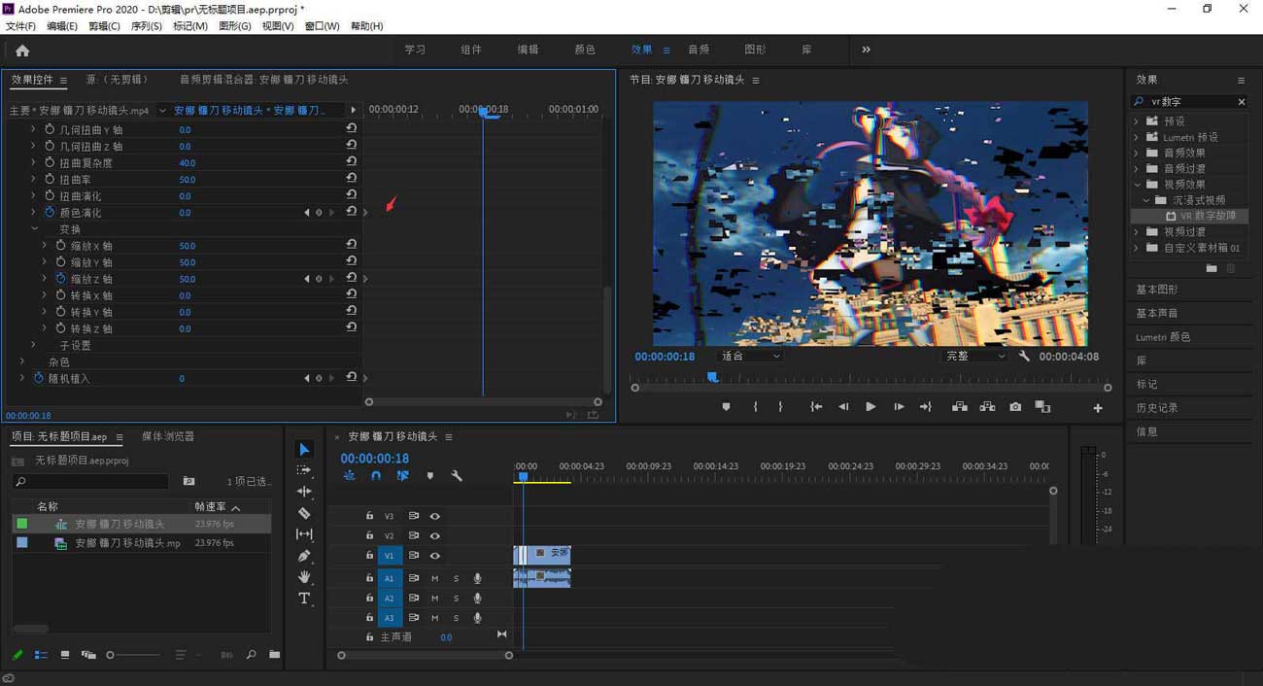The height and width of the screenshot is (686, 1263).
Task: Select the Type tool
Action: click(304, 599)
